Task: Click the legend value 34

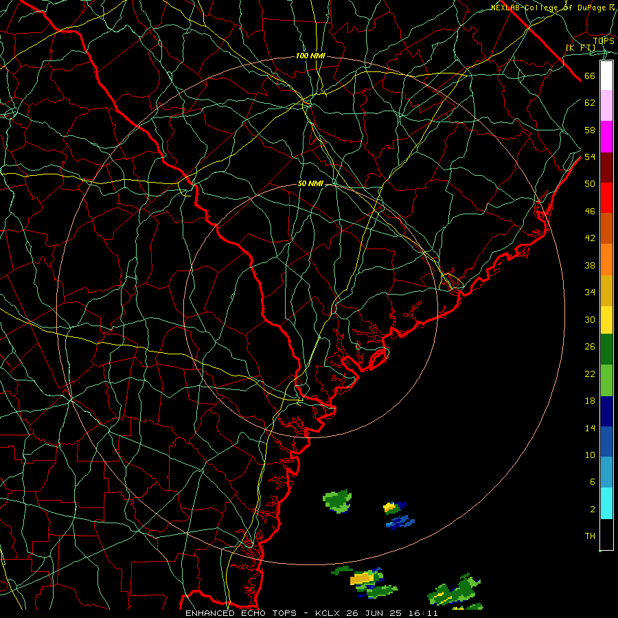Action: click(x=590, y=292)
